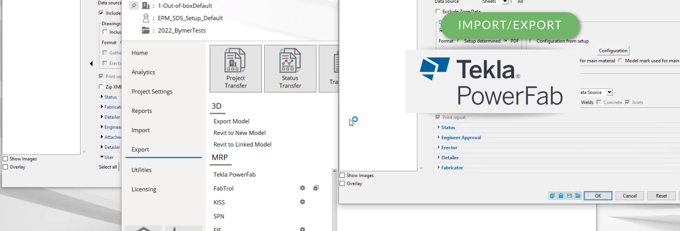Click the save disk icon beside OK
Image resolution: width=680 pixels, height=231 pixels.
[569, 196]
